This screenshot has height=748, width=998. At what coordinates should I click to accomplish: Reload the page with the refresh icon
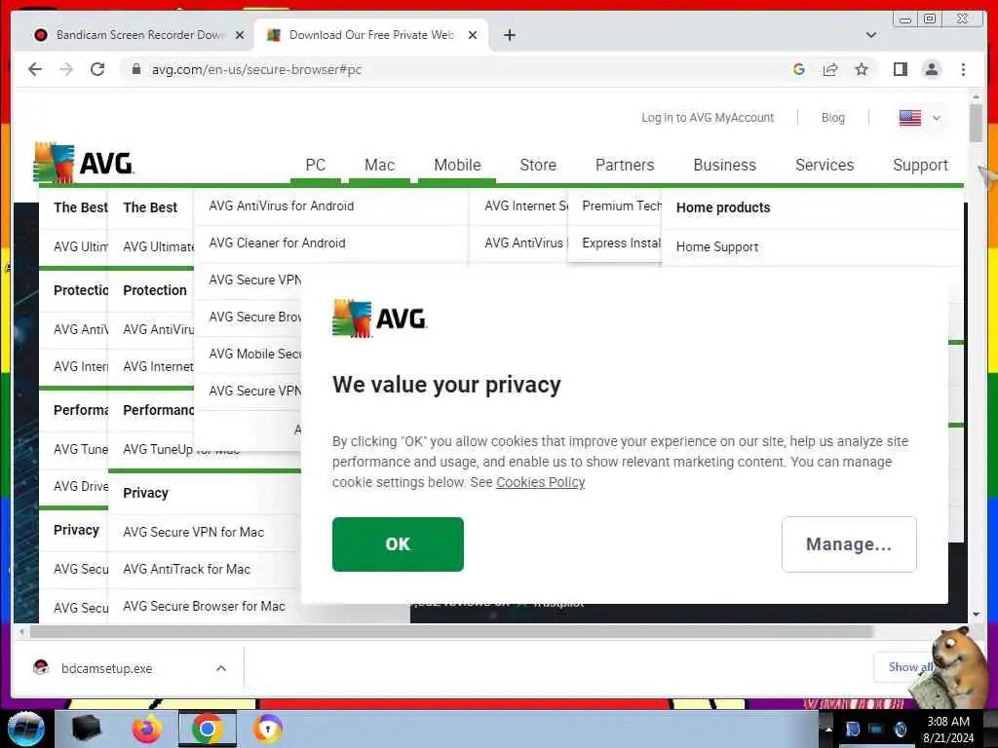tap(97, 69)
